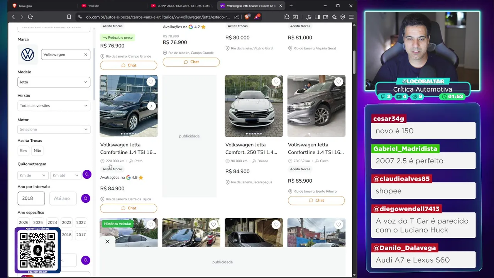
Task: Open the playlist music note icon
Action: click(x=309, y=17)
